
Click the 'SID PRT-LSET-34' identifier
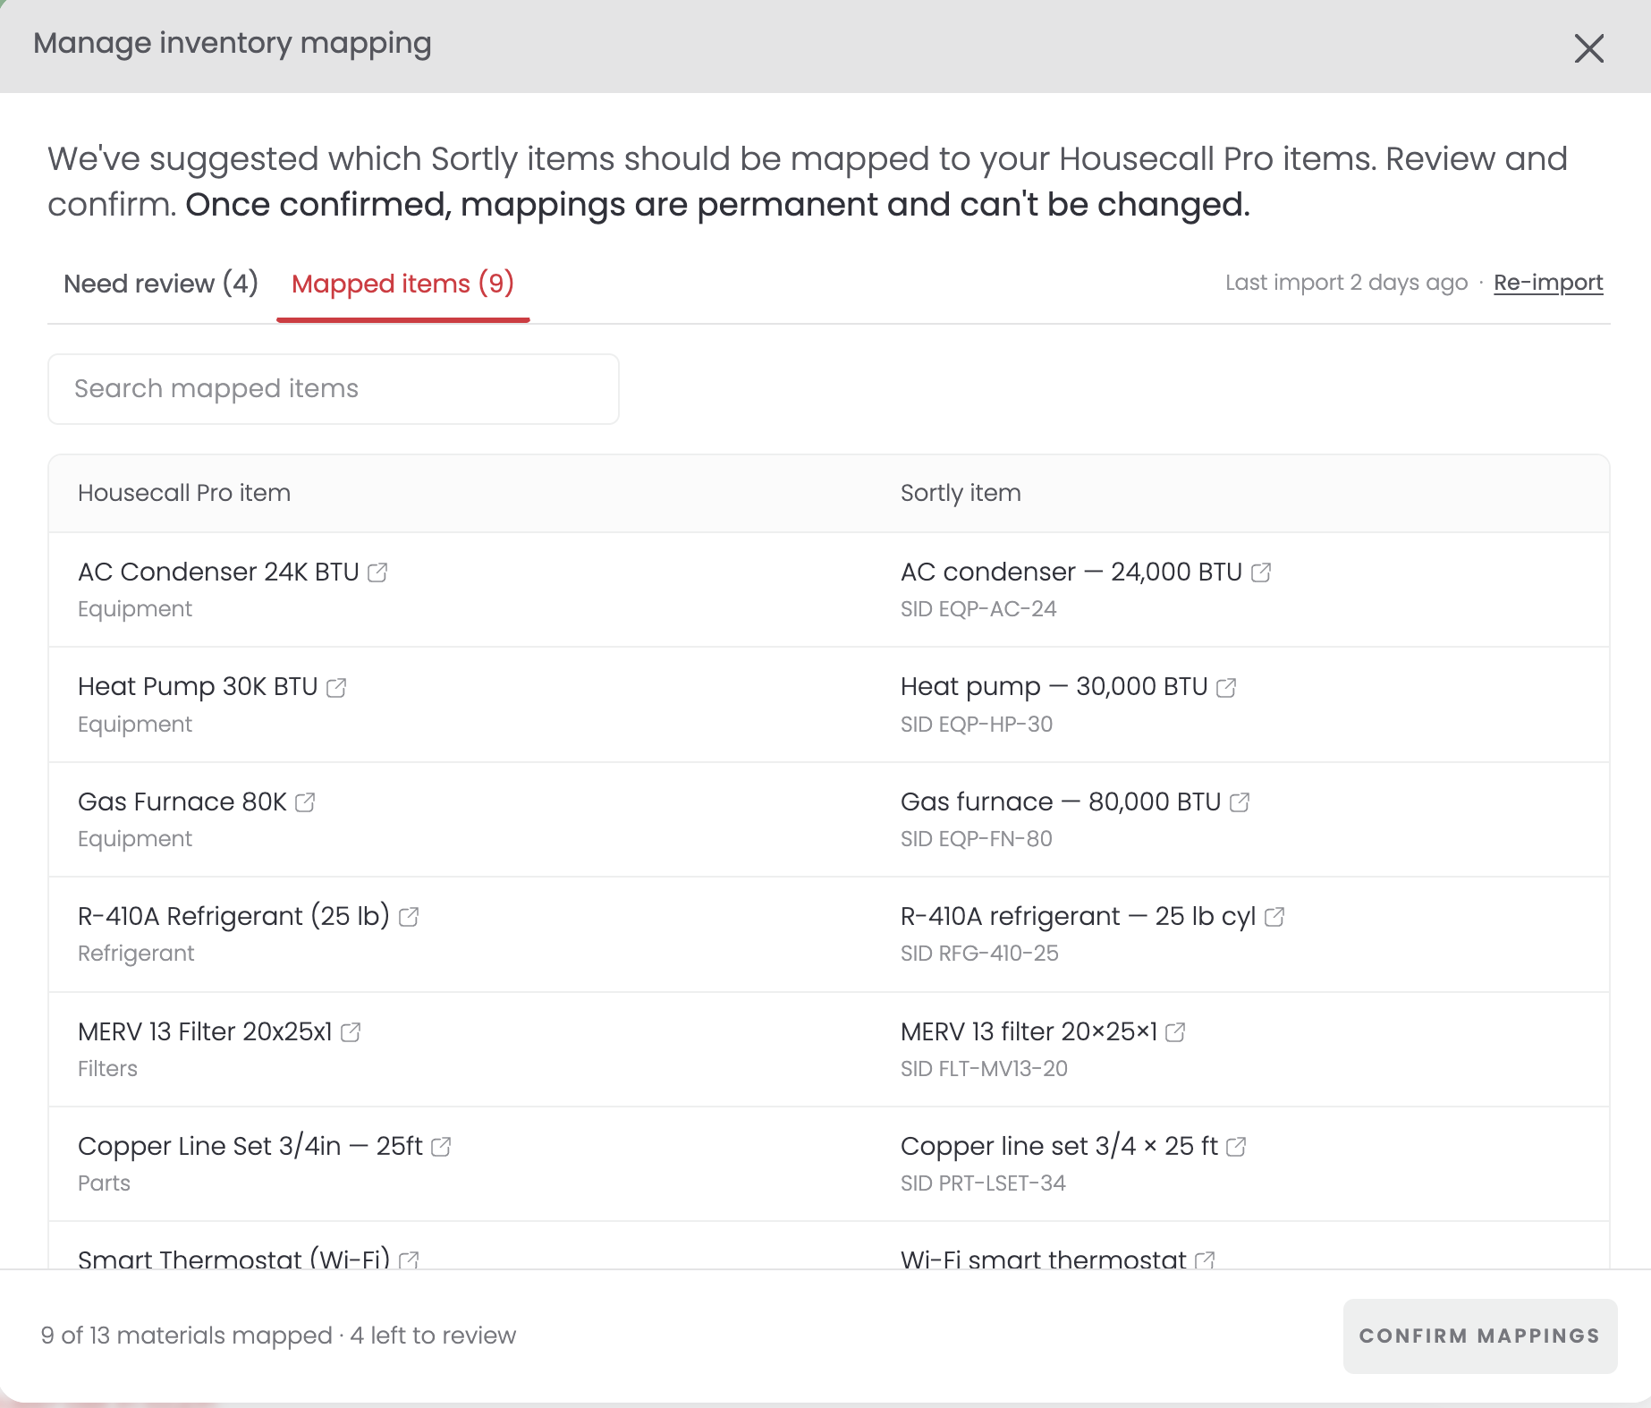[x=983, y=1183]
